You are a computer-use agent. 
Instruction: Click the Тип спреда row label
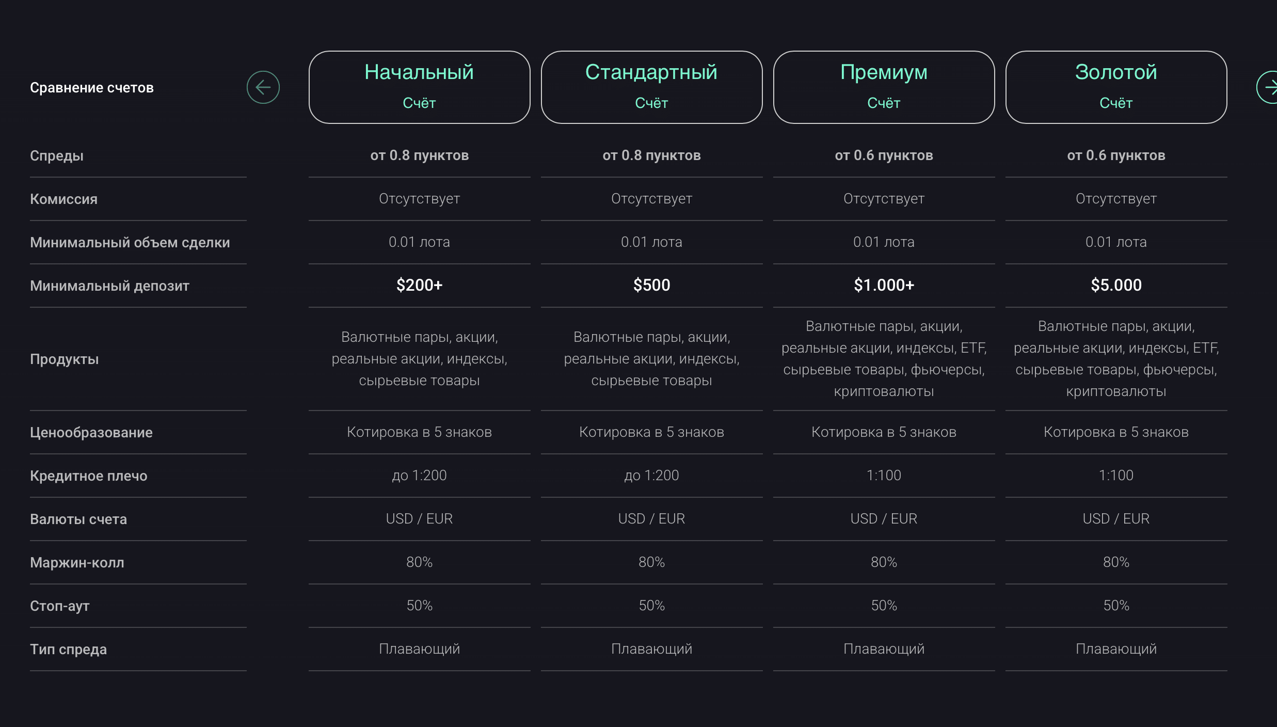(69, 649)
